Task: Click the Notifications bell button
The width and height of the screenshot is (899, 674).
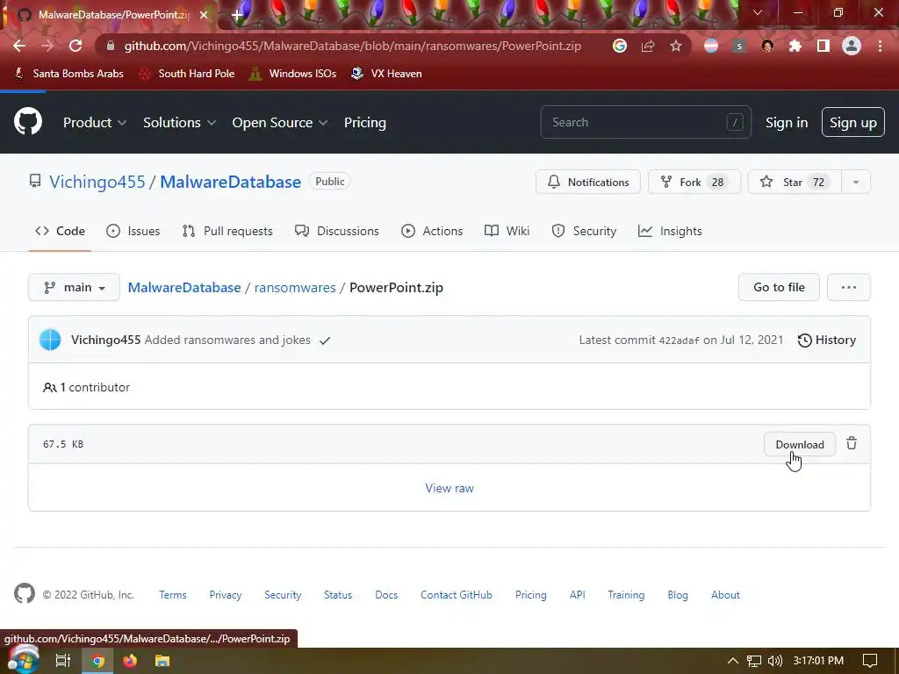Action: (587, 182)
